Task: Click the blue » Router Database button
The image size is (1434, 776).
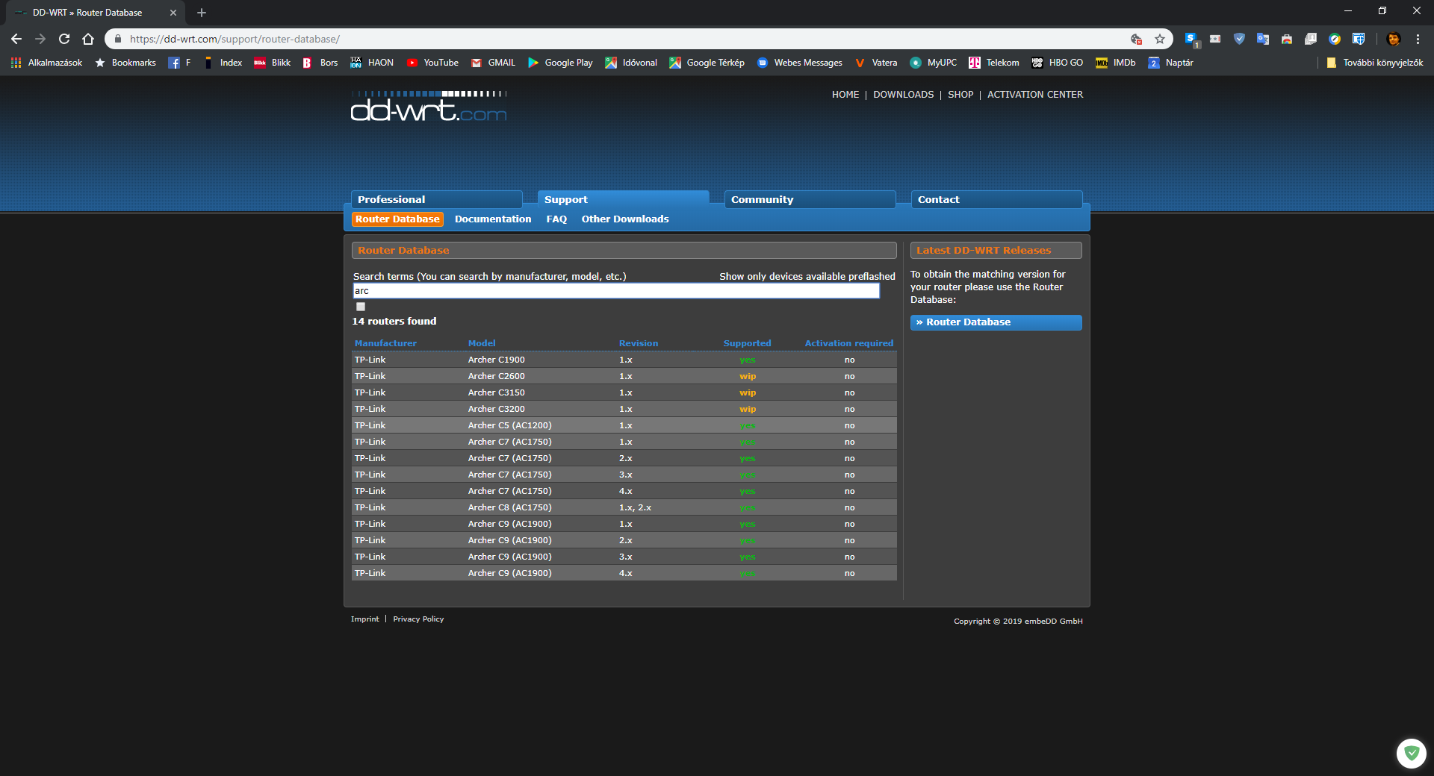Action: [996, 322]
